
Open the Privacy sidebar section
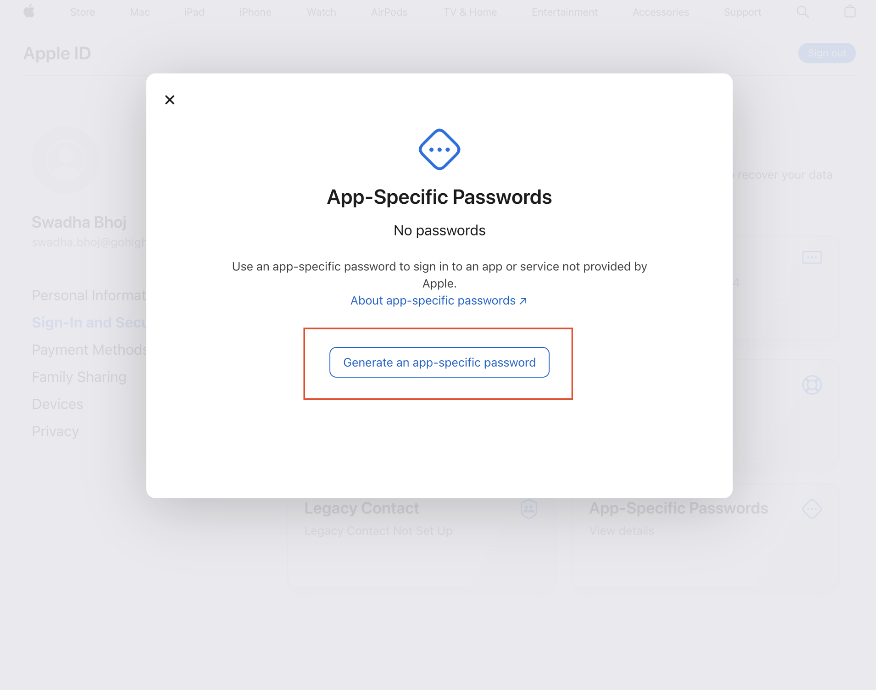click(55, 431)
